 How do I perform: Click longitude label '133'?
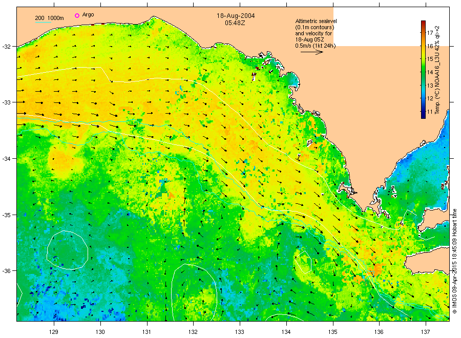pos(240,332)
